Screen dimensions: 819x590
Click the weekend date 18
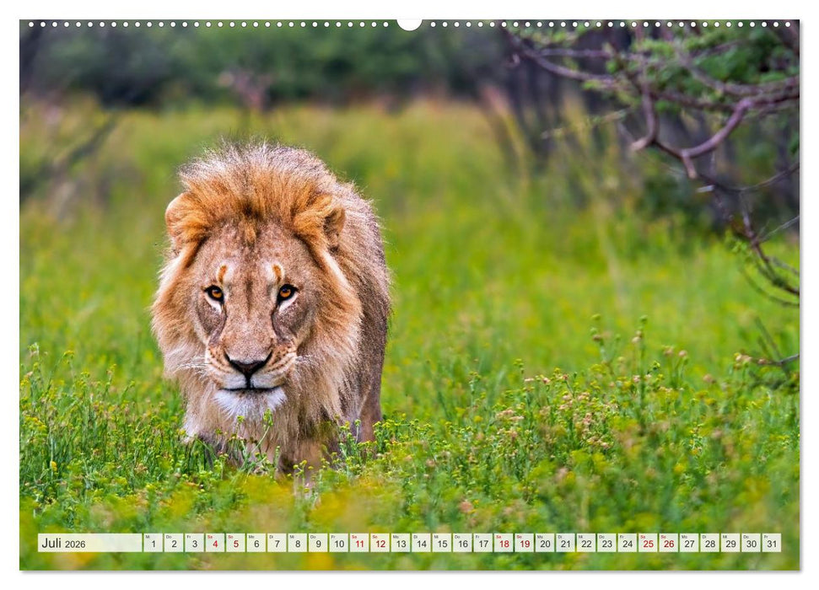coord(504,543)
